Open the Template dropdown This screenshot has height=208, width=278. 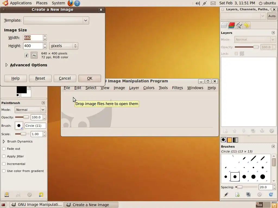click(56, 20)
